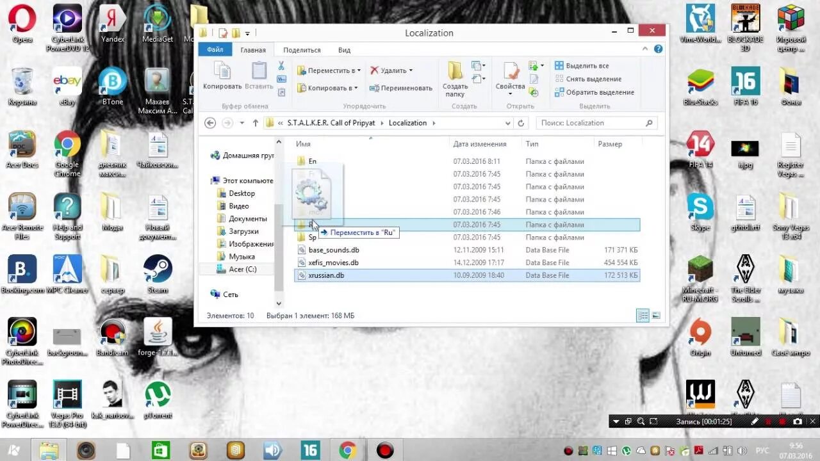The image size is (820, 461).
Task: Select Desktop in navigation pane
Action: point(242,193)
